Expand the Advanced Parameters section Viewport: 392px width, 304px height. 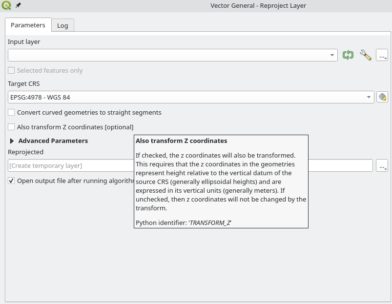coord(12,141)
